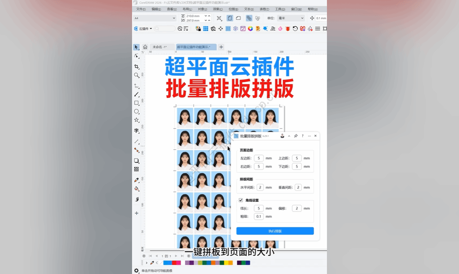Viewport: 459px width, 274px height.
Task: Click the four-arrow move plugin icon
Action: (x=220, y=29)
